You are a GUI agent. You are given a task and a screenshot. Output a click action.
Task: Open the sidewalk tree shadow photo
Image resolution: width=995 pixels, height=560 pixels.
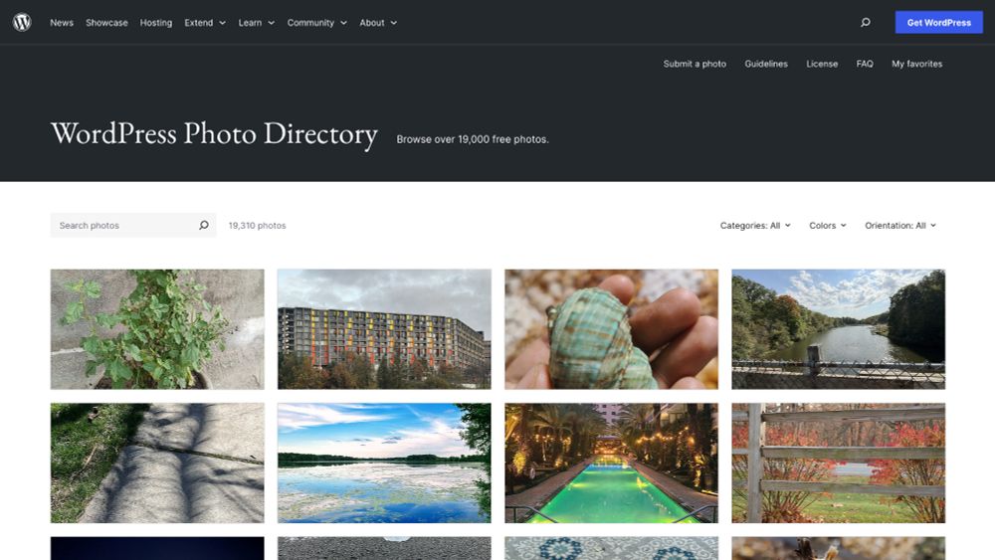pyautogui.click(x=157, y=463)
